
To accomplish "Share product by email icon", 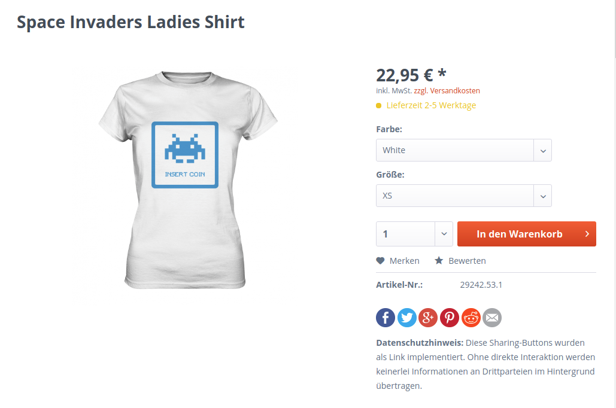I will 492,317.
